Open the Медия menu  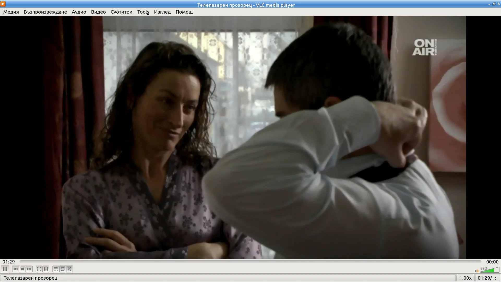point(11,12)
